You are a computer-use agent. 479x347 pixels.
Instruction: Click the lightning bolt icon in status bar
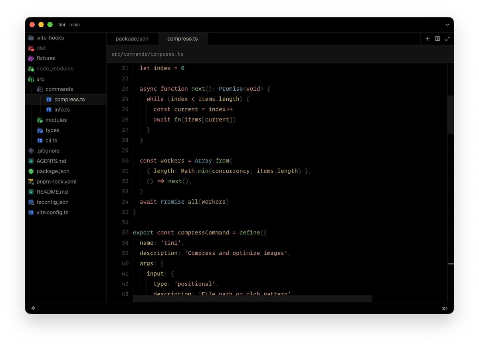coord(33,308)
